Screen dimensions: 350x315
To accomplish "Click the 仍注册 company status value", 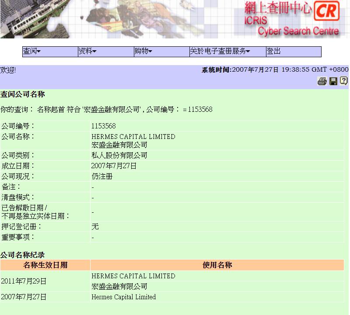I will click(x=101, y=177).
